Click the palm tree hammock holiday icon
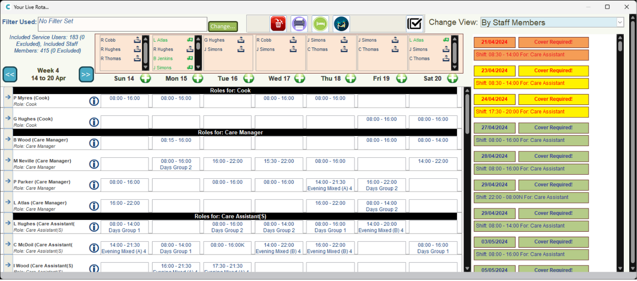 [341, 23]
